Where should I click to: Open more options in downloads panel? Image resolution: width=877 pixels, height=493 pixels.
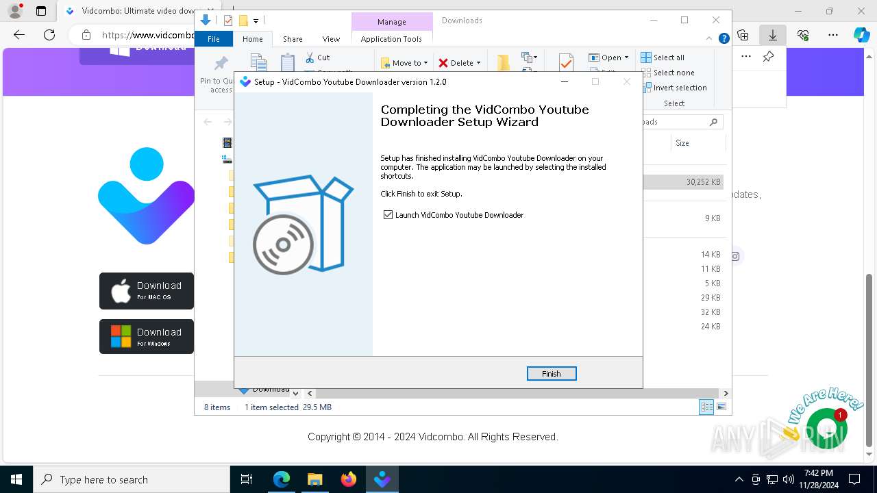746,57
